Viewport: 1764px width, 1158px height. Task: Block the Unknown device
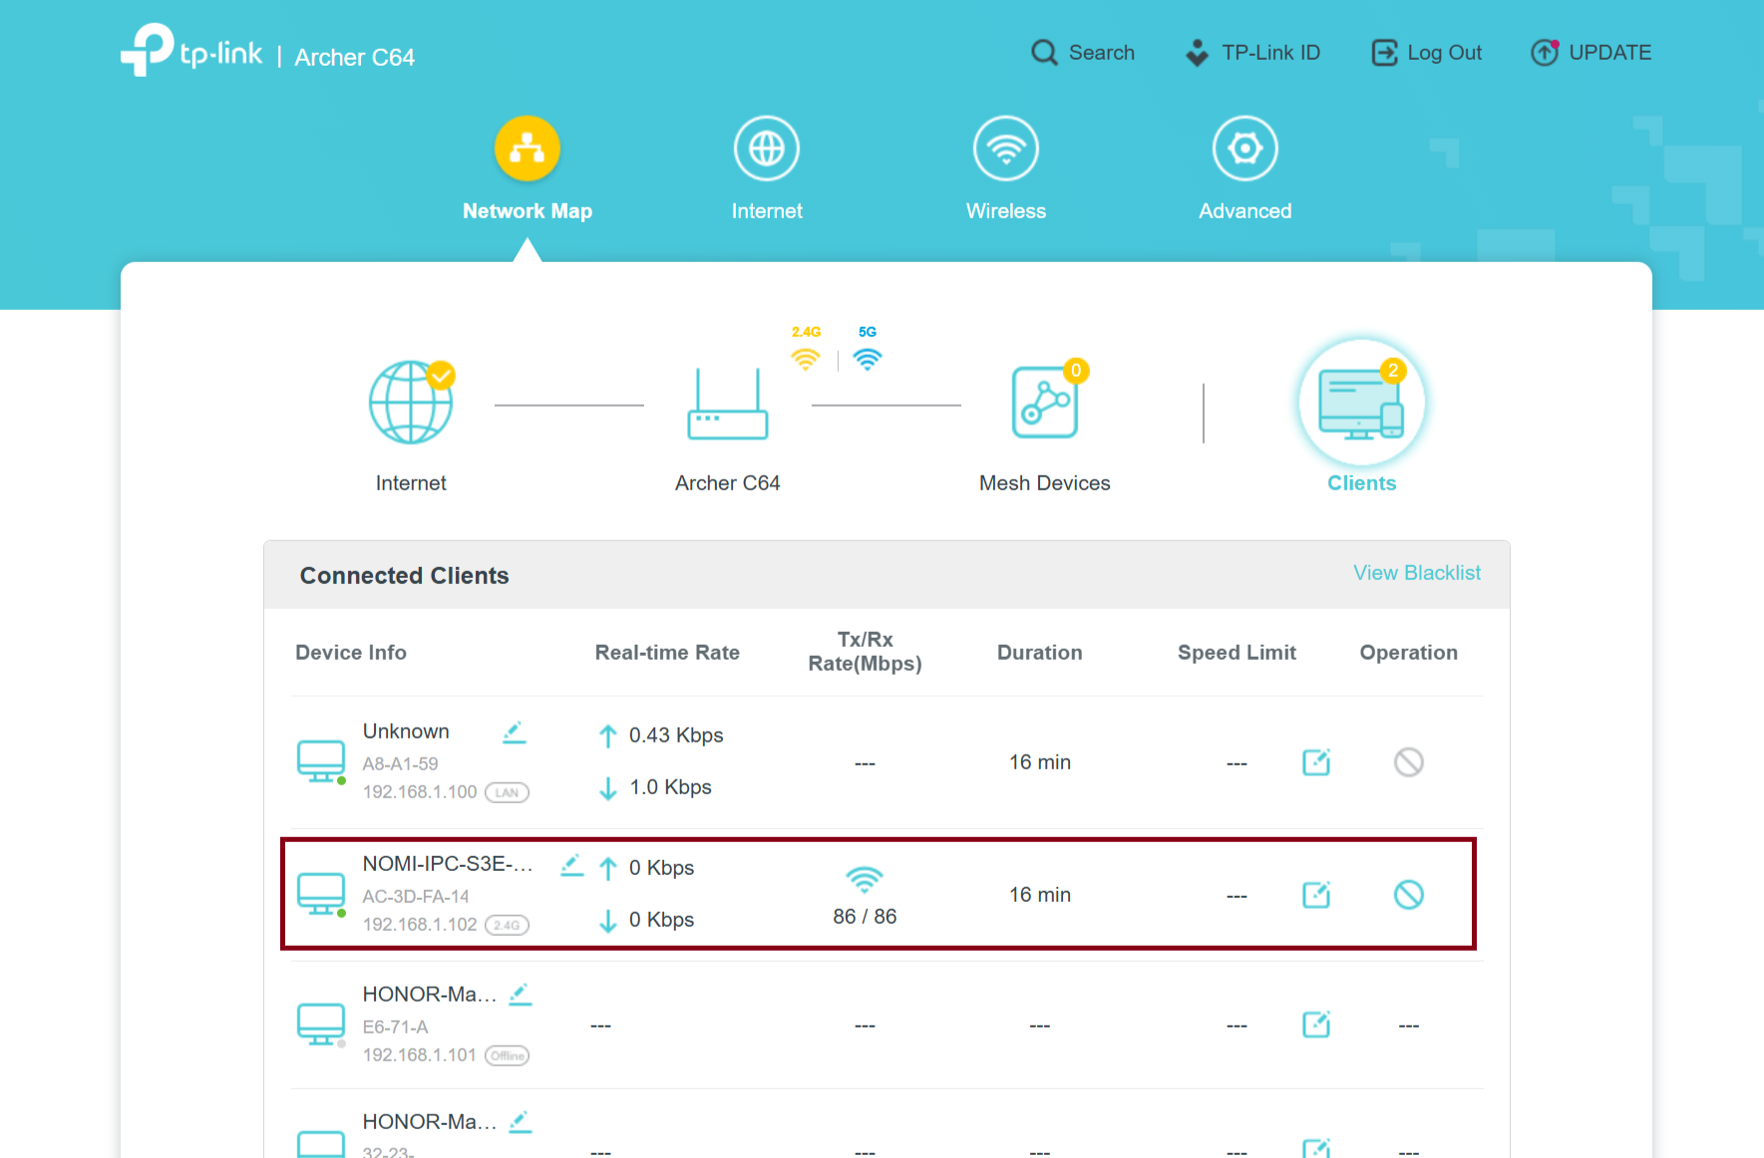(1409, 762)
